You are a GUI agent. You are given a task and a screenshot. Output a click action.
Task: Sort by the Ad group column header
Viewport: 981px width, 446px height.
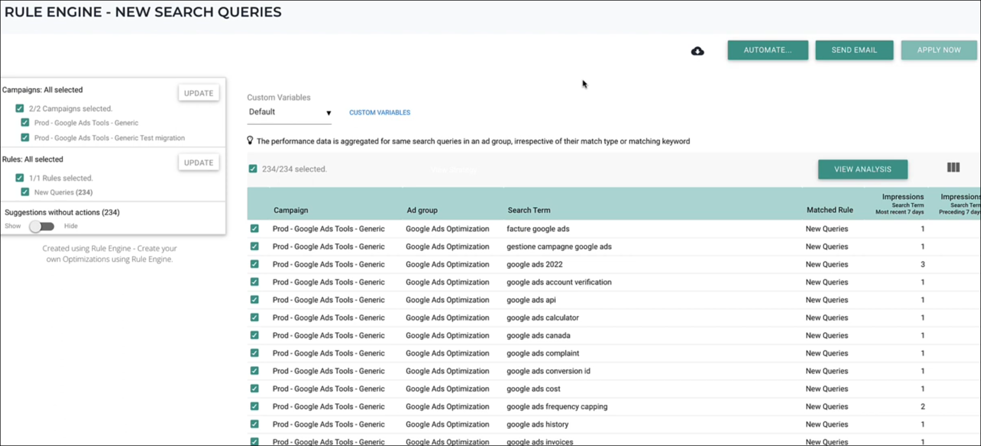(422, 210)
